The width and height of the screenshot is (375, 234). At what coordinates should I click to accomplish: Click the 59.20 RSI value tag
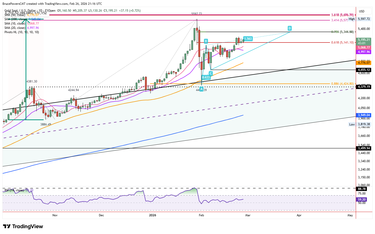(362, 200)
